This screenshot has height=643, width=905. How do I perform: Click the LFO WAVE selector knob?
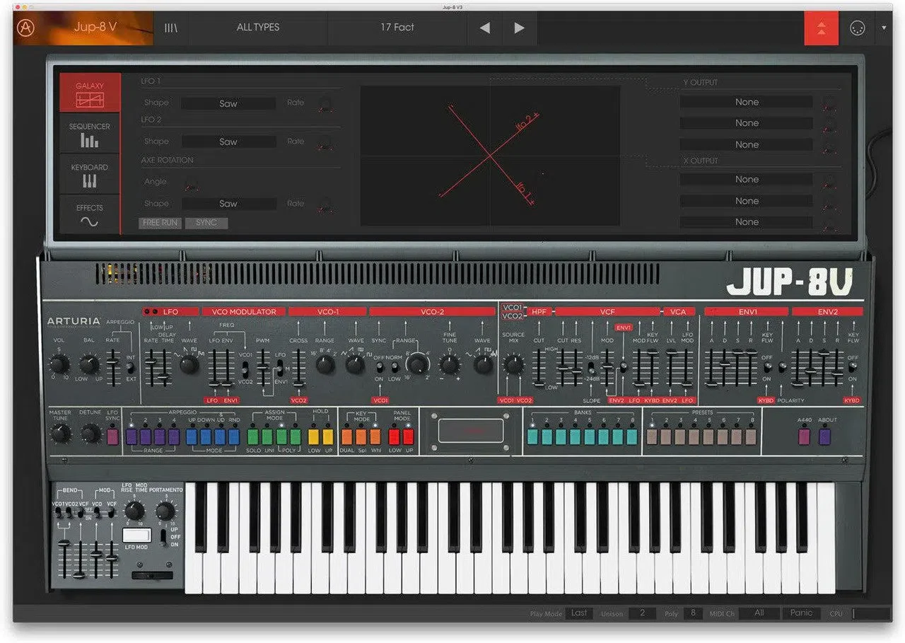tap(189, 364)
